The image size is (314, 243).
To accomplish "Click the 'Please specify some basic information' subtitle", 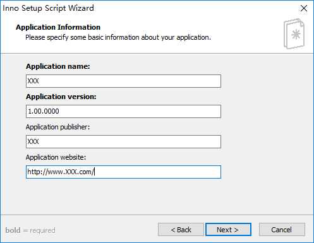I will pos(118,37).
